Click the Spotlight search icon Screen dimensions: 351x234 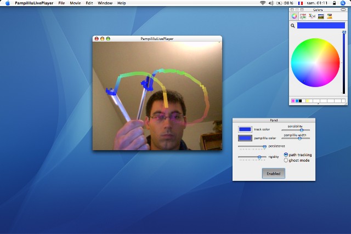343,3
